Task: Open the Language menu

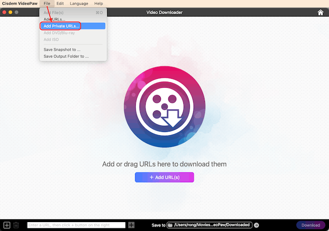Action: click(x=79, y=4)
